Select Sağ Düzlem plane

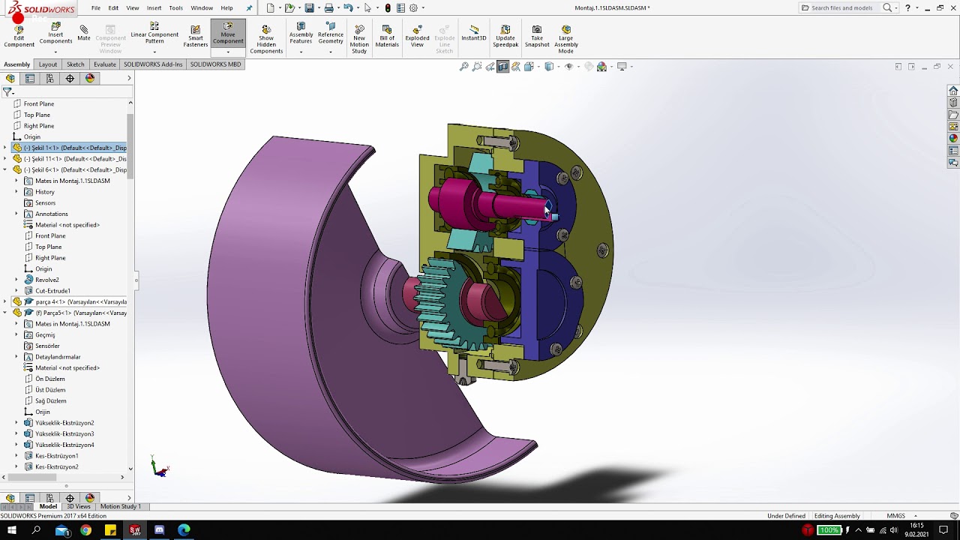coord(50,400)
